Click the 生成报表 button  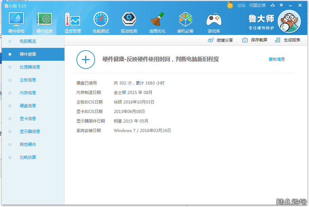point(288,40)
